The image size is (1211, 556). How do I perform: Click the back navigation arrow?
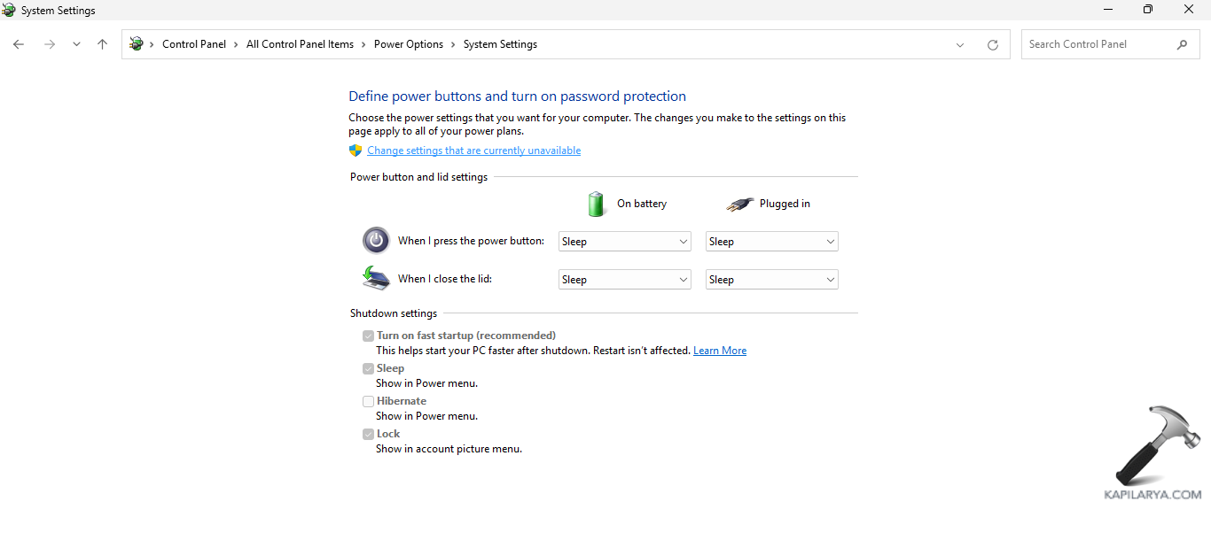pos(19,43)
